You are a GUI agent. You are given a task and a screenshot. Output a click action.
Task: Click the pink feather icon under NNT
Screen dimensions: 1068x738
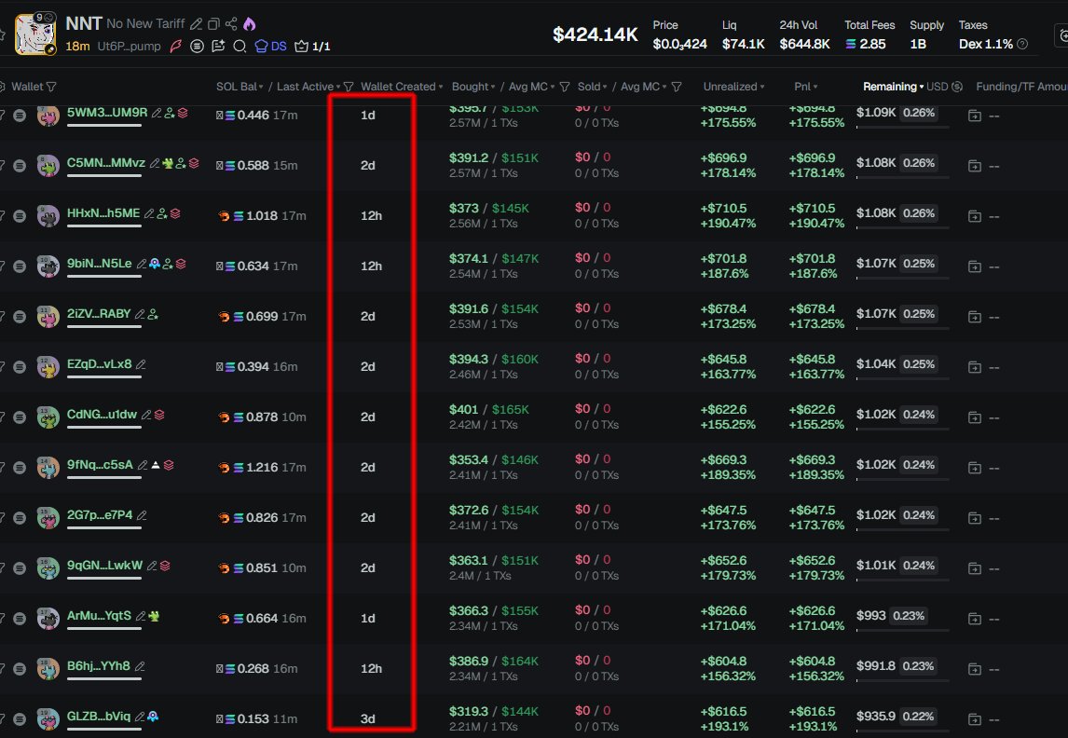[x=176, y=46]
